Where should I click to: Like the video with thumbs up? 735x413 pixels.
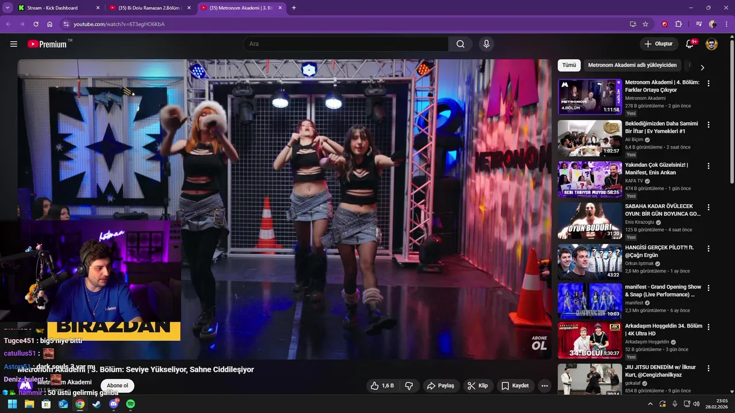[x=382, y=385]
